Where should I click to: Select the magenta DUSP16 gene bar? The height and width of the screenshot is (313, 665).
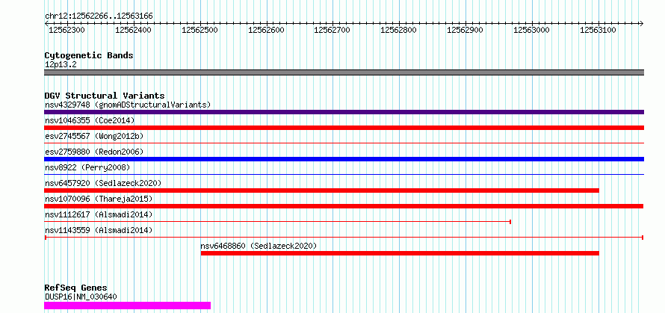(x=127, y=306)
